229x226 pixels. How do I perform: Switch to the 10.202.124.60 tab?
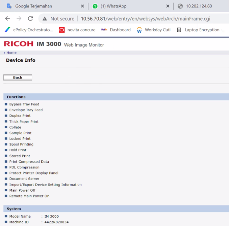tap(199, 6)
